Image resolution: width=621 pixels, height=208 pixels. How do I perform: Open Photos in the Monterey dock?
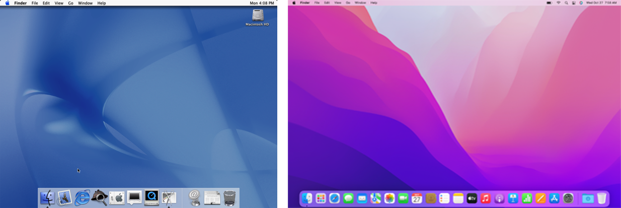(390, 198)
